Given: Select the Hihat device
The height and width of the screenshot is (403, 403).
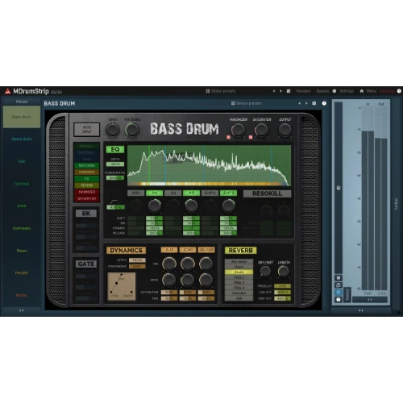Looking at the screenshot, I should click(x=22, y=206).
